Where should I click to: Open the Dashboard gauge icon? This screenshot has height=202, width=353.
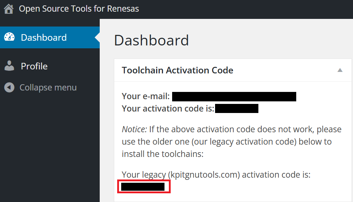pos(9,37)
